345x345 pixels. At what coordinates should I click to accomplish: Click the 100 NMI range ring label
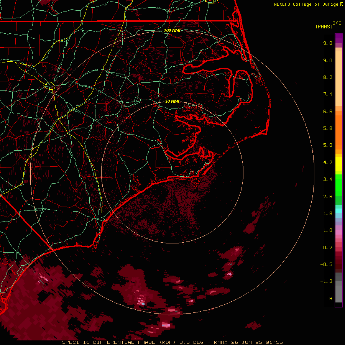[172, 30]
